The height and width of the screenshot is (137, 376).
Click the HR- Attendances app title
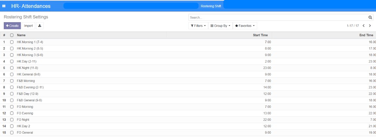[x=31, y=6]
